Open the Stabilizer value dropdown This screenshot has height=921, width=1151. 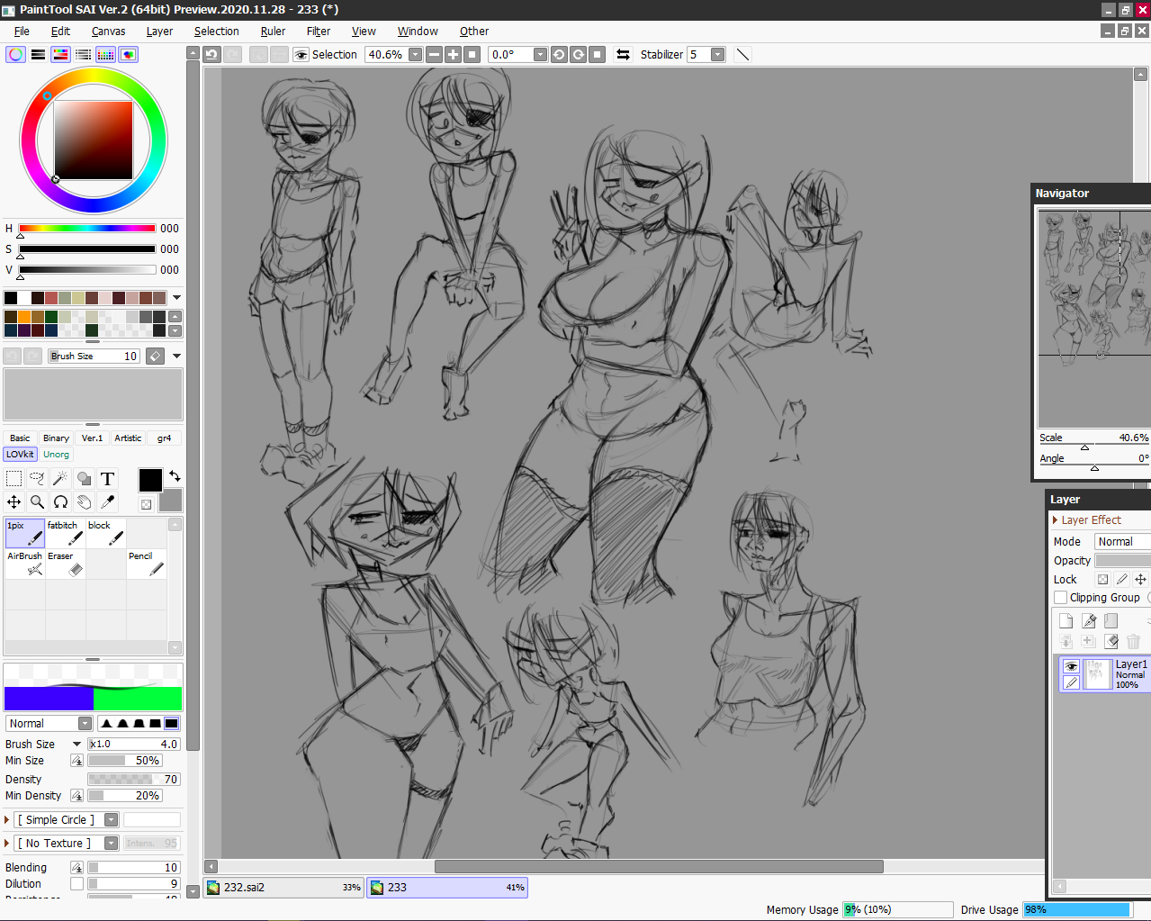(718, 55)
